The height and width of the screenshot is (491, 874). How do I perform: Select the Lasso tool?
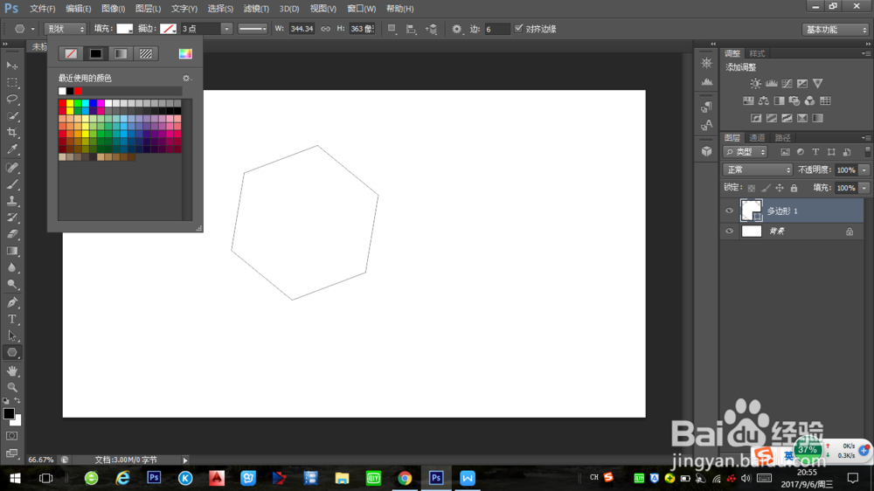pos(12,100)
